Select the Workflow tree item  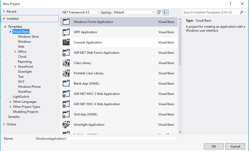pyautogui.click(x=25, y=92)
